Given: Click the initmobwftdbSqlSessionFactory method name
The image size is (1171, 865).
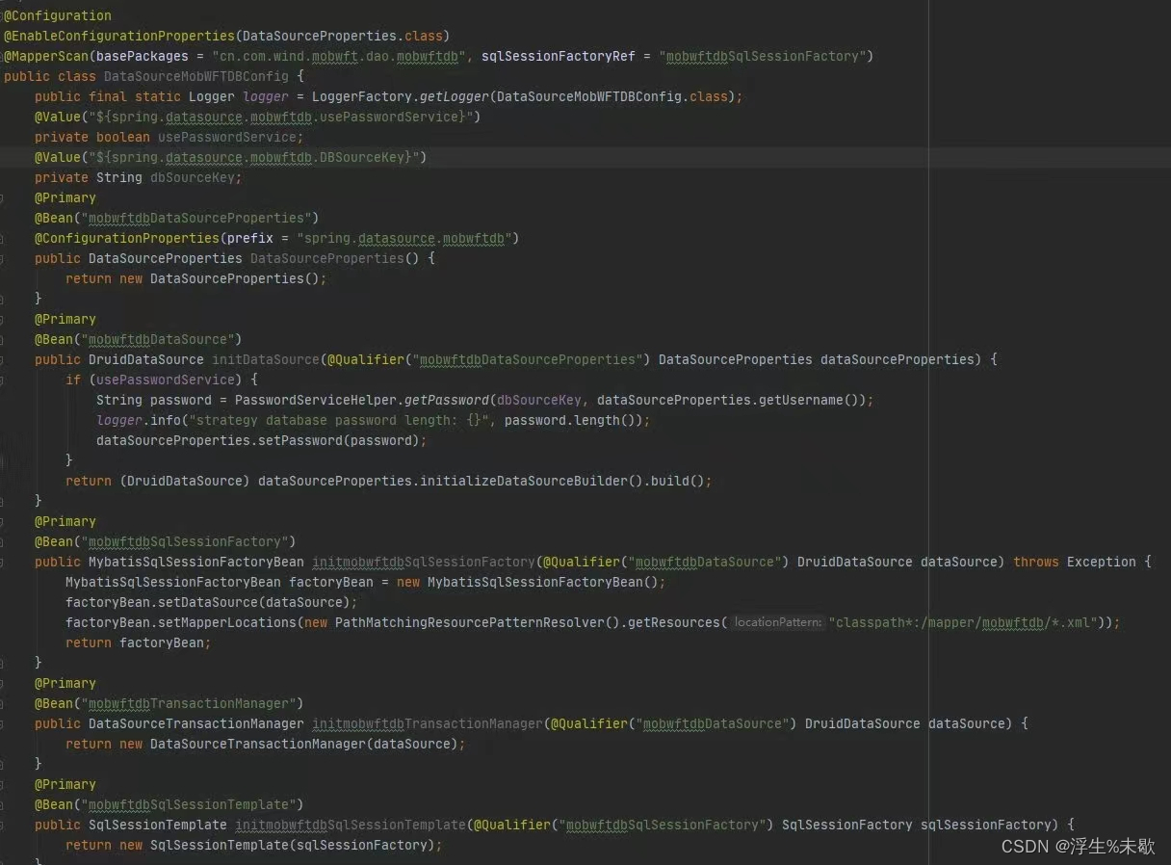Looking at the screenshot, I should (424, 562).
